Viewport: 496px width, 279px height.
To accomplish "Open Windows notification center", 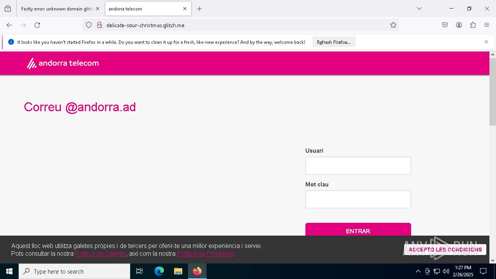I will point(483,271).
